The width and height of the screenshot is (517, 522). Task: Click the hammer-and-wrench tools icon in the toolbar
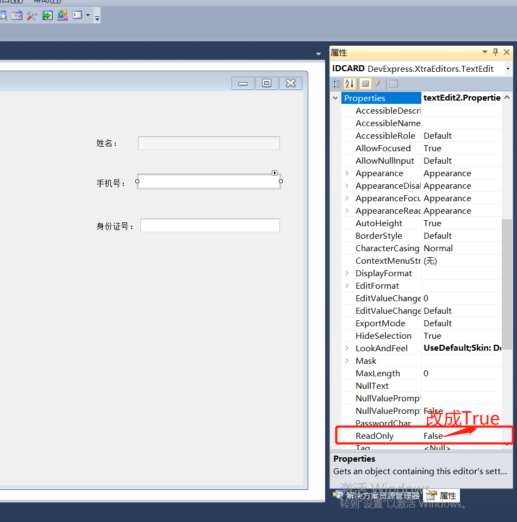[x=31, y=15]
